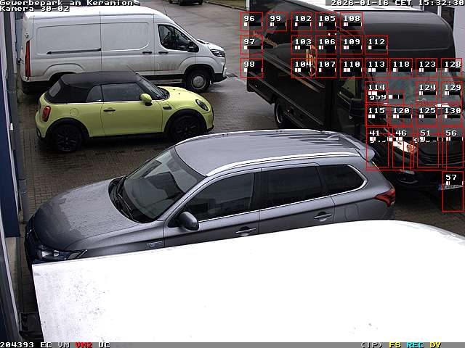Click motion zone box 125

(x=427, y=115)
